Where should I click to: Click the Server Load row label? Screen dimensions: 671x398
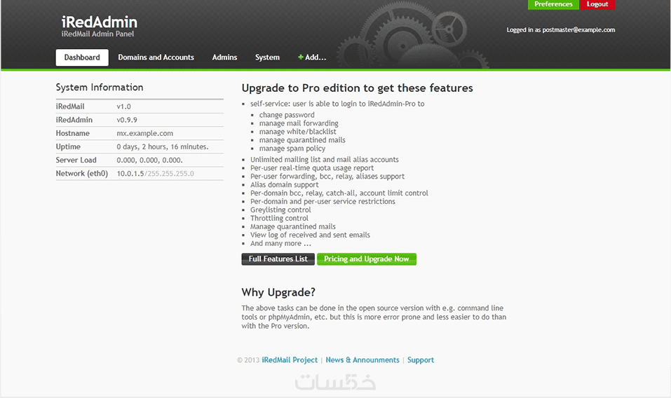76,160
